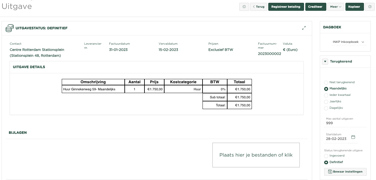Viewport: 376px width, 180px height.
Task: Set recurrence to Dagelijks
Action: point(326,108)
